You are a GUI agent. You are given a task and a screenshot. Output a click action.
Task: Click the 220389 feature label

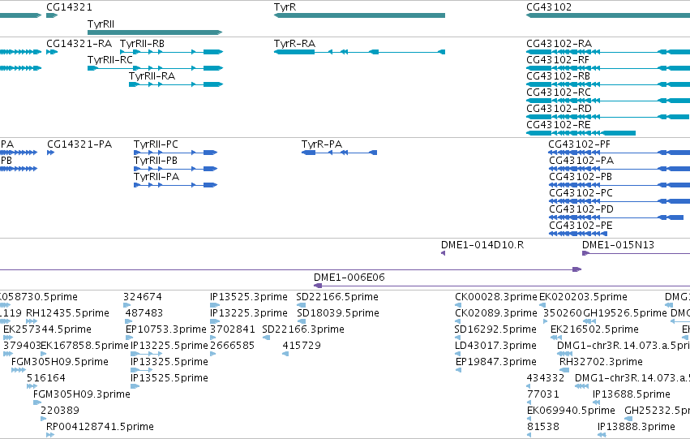point(60,411)
